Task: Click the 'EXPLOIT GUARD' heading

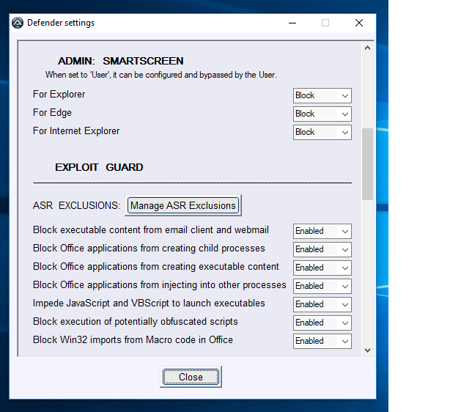Action: [99, 167]
